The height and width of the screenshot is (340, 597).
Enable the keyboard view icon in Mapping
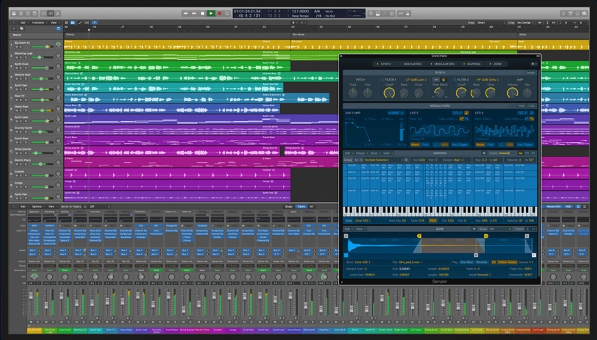[x=520, y=153]
